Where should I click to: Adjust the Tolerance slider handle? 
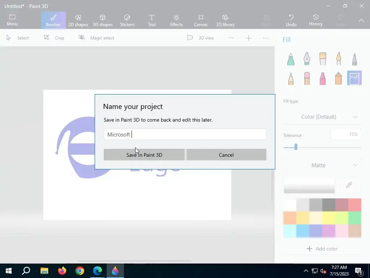[x=296, y=147]
